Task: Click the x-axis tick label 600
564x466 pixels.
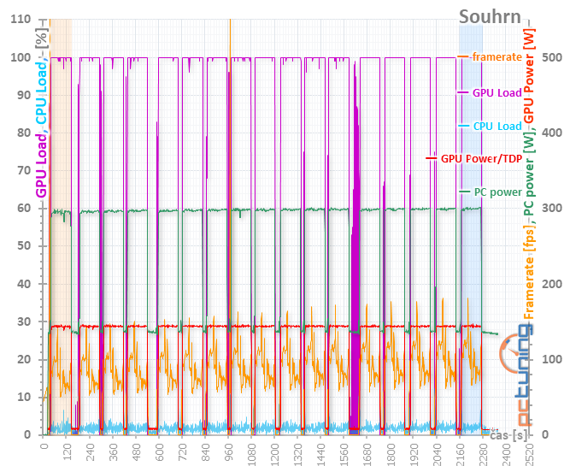Action: [159, 452]
